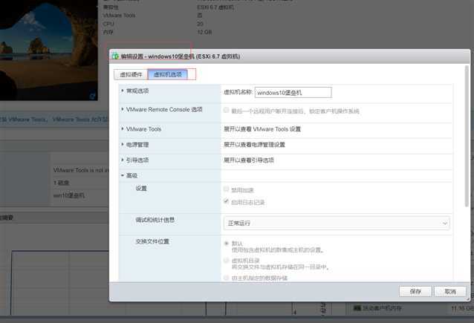Select 默认 swap file location radio
This screenshot has height=323, width=474.
(226, 244)
